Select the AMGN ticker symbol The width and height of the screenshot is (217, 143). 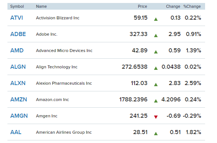point(19,116)
